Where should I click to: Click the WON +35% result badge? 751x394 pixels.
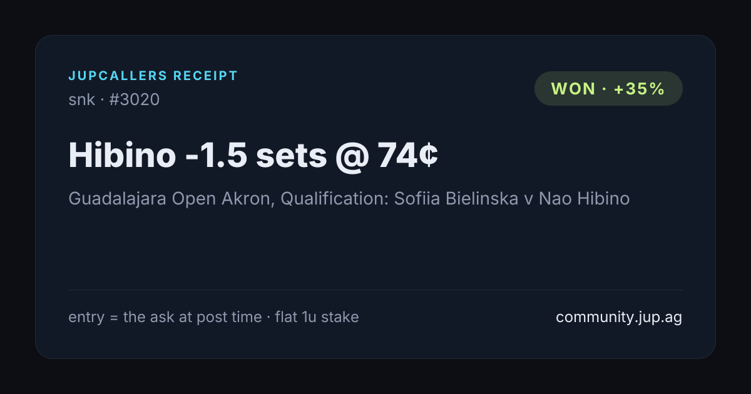point(608,88)
